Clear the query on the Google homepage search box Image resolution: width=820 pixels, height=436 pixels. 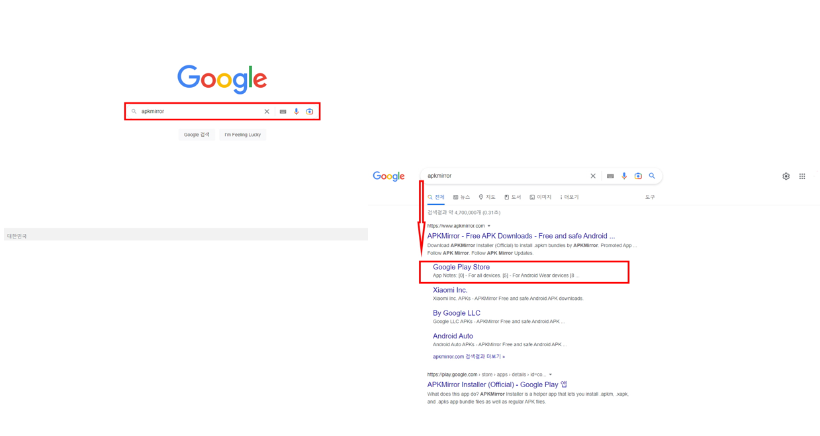point(267,112)
